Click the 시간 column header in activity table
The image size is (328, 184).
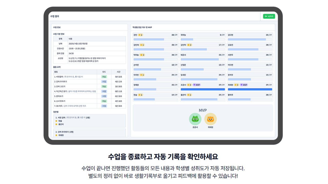[118, 72]
